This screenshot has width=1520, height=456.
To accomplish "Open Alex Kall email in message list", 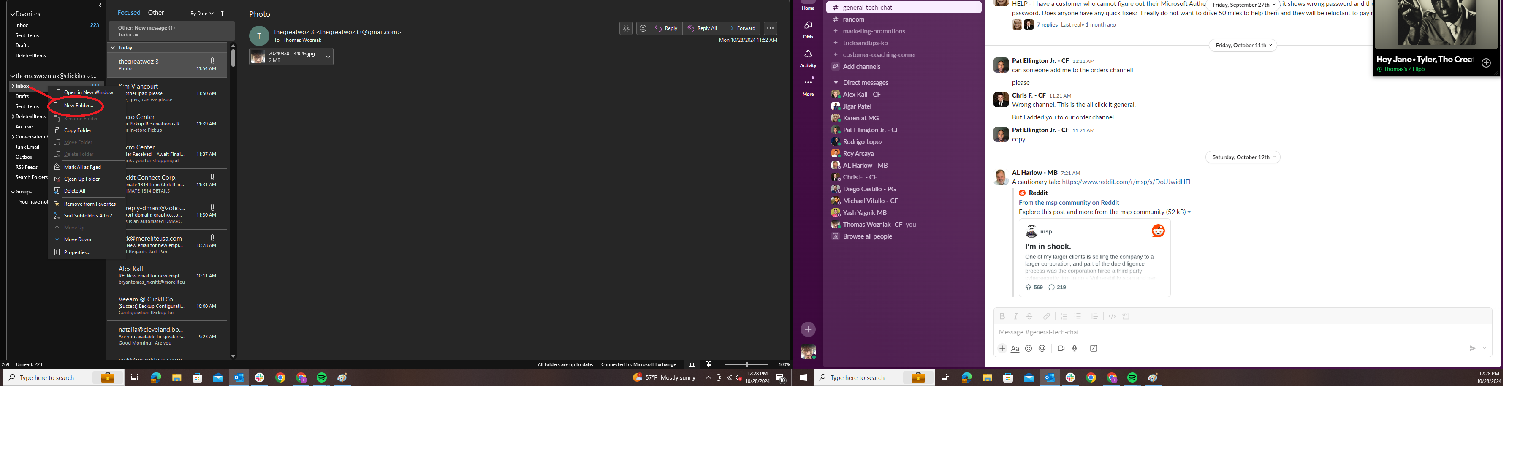I will pos(167,275).
